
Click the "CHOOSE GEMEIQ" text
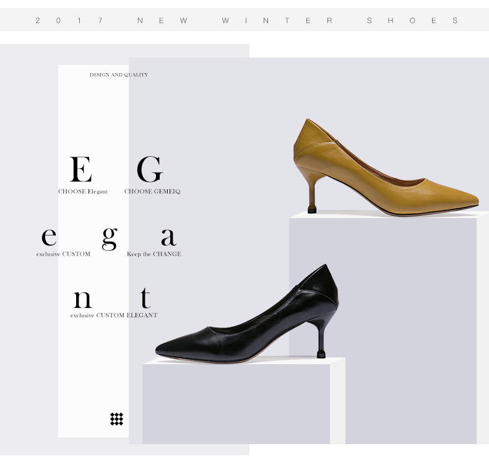point(152,191)
